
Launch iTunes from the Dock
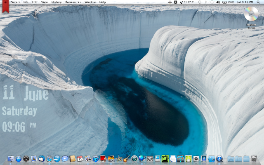click(x=96, y=159)
